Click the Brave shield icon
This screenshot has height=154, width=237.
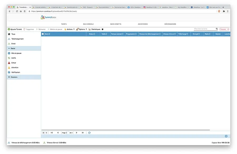point(219,11)
